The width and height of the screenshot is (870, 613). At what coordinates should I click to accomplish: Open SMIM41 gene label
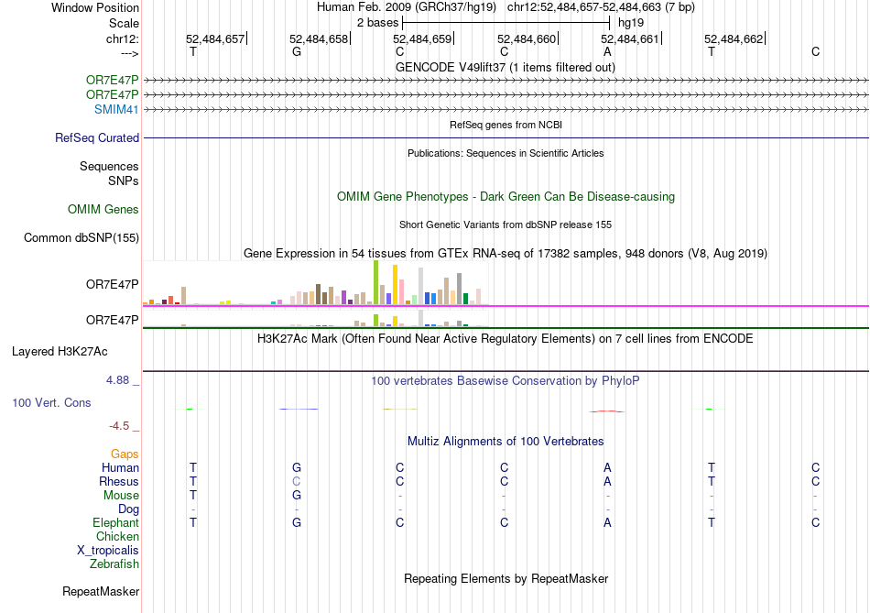116,109
